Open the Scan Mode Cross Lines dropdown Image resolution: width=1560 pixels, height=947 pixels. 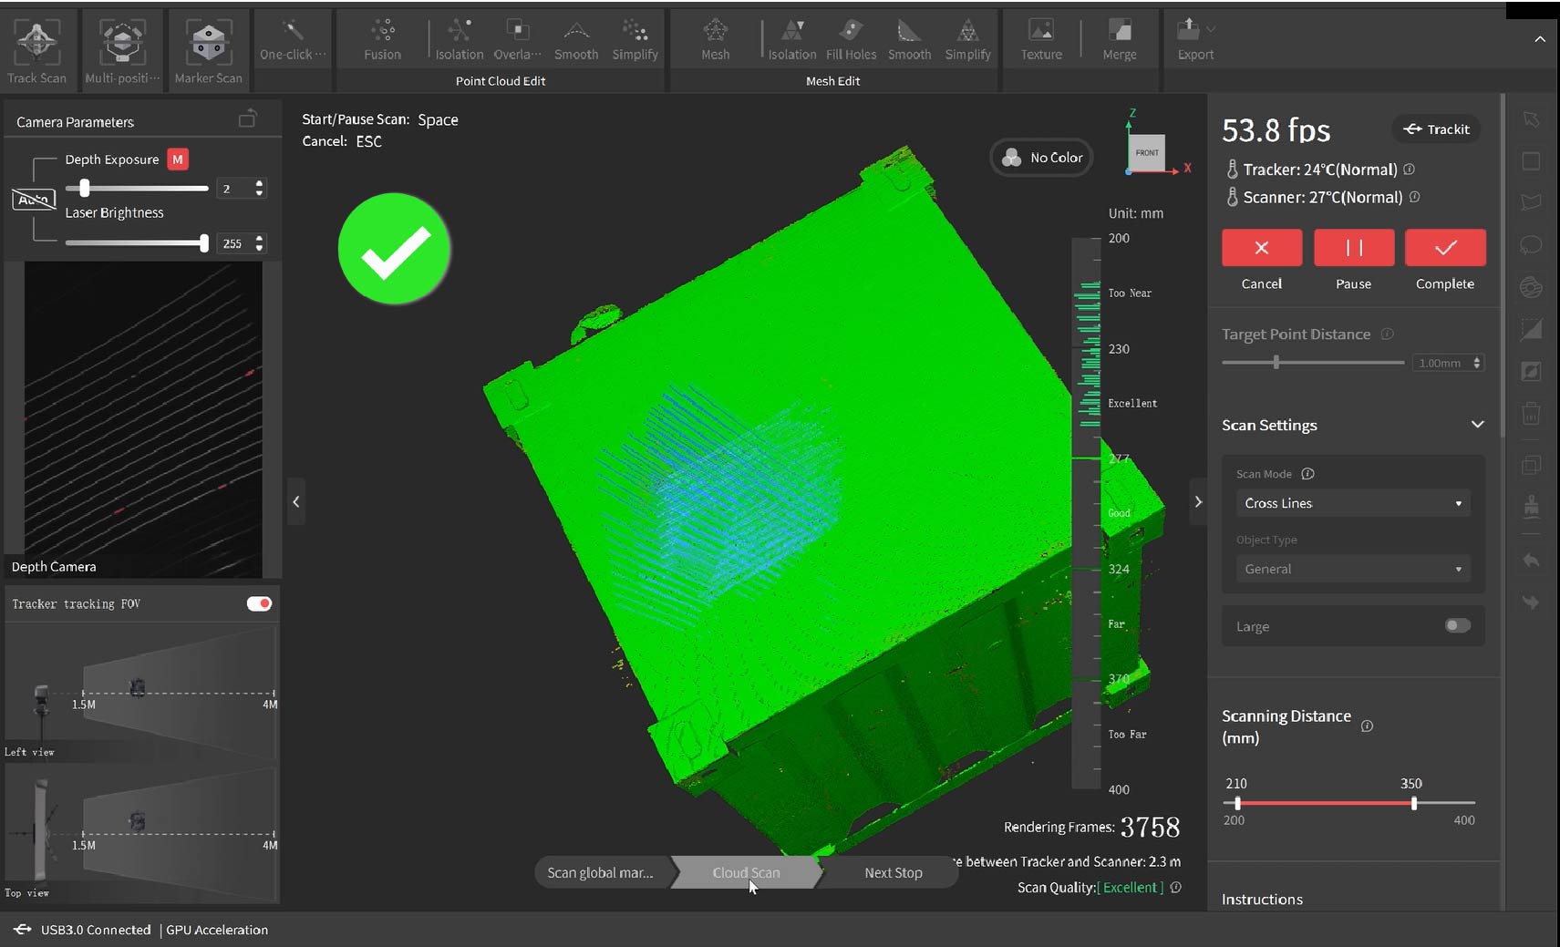coord(1353,503)
